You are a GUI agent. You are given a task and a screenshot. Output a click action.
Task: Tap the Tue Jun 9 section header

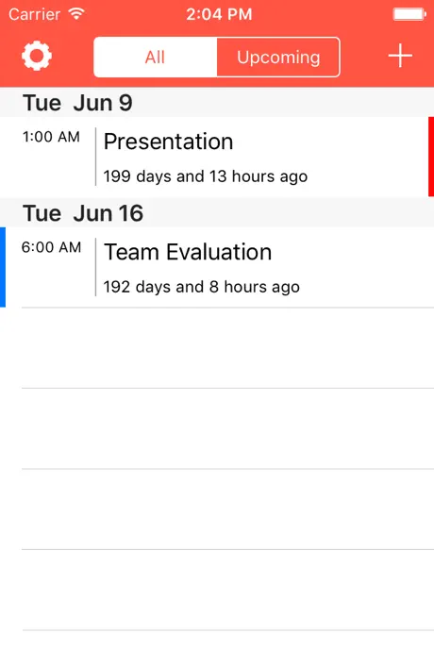[217, 103]
